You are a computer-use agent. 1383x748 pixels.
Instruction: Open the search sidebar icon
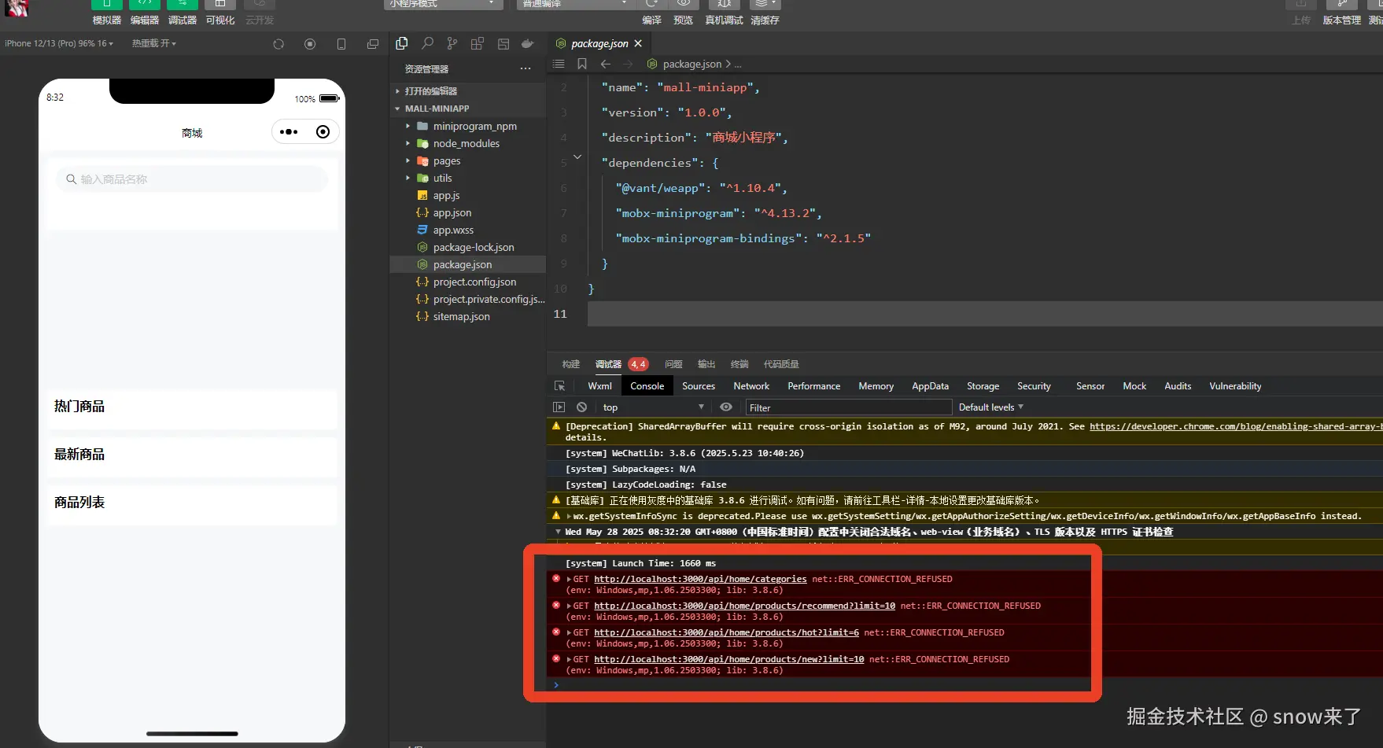pos(427,43)
